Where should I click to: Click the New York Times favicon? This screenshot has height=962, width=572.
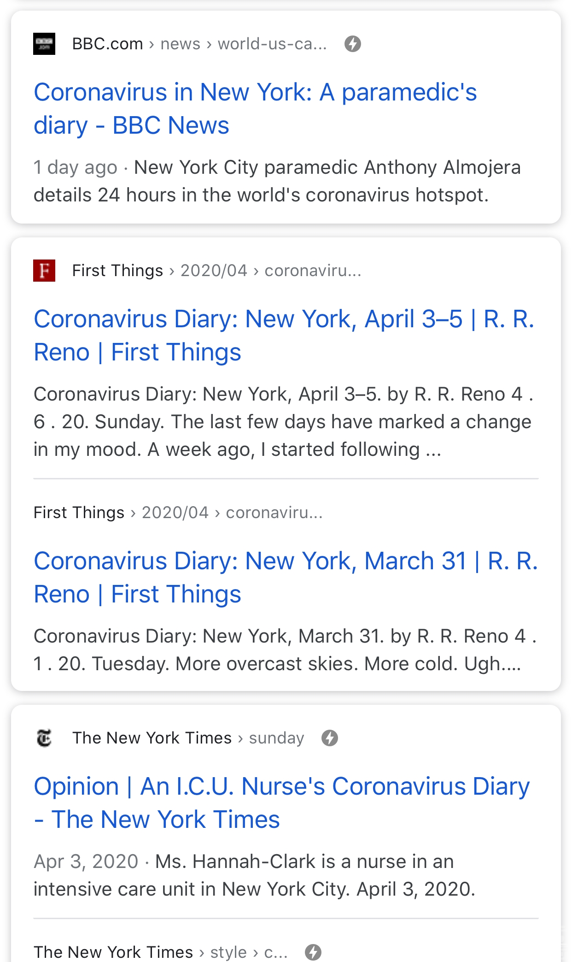click(x=44, y=738)
